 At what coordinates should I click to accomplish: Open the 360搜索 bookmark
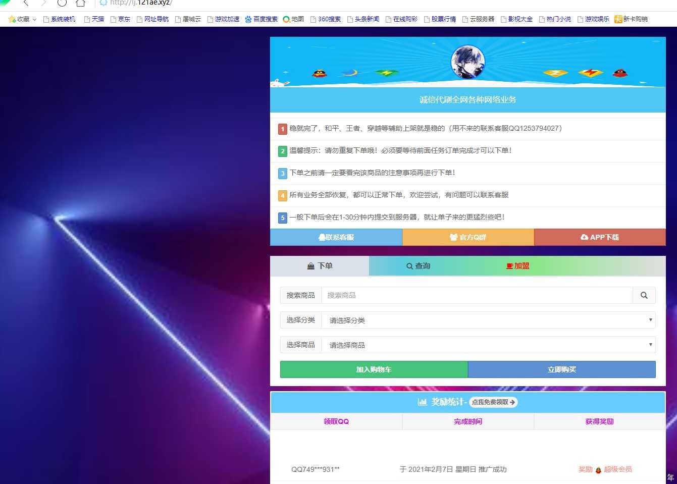(x=326, y=19)
